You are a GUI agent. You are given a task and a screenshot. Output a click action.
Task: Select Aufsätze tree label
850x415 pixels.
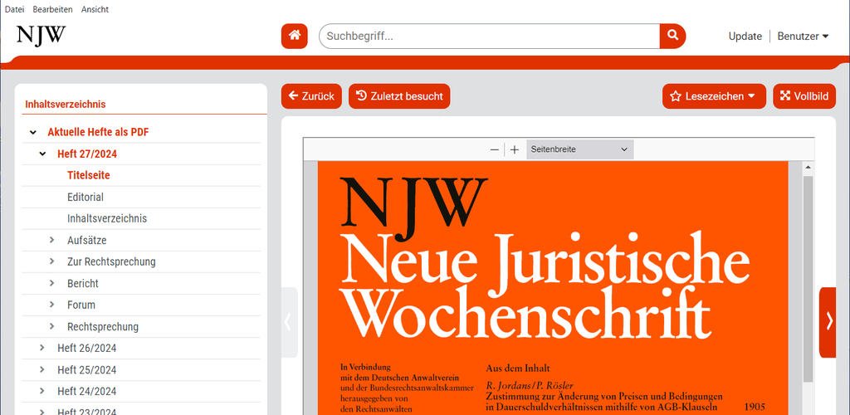86,241
